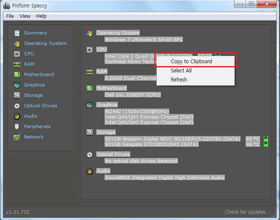Open the View menu
This screenshot has height=220, width=280.
click(x=25, y=16)
